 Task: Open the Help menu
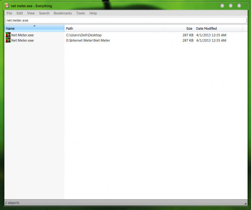[x=93, y=13]
